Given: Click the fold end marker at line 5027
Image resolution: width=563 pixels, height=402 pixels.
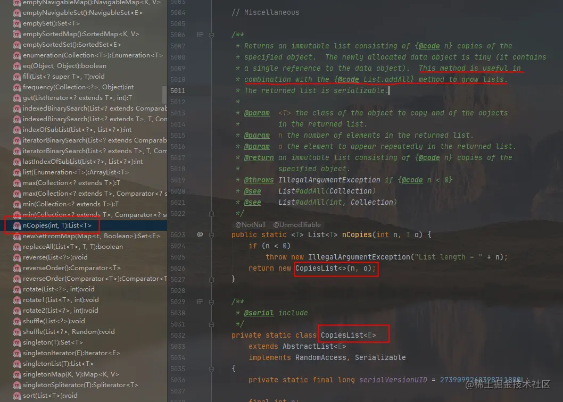Looking at the screenshot, I should pos(211,280).
